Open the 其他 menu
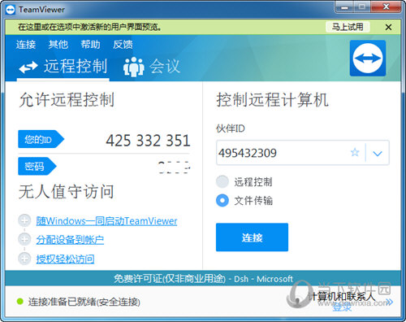The width and height of the screenshot is (406, 322). point(58,45)
